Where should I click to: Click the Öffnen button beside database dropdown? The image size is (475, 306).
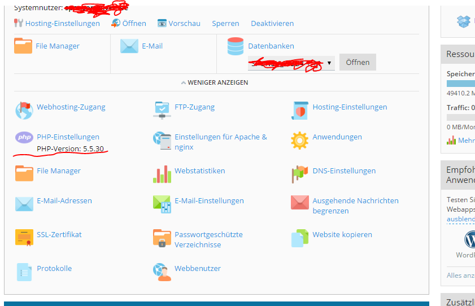[358, 62]
